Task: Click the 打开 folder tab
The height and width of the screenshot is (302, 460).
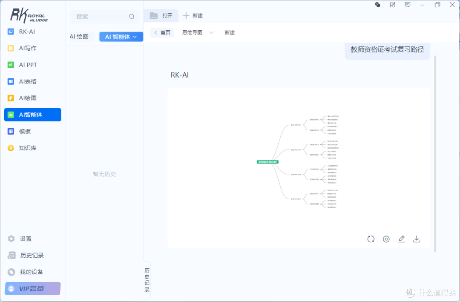Action: tap(161, 16)
